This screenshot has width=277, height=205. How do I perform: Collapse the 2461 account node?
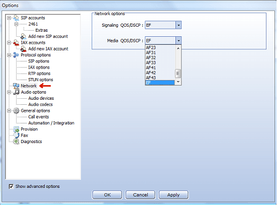click(x=16, y=24)
